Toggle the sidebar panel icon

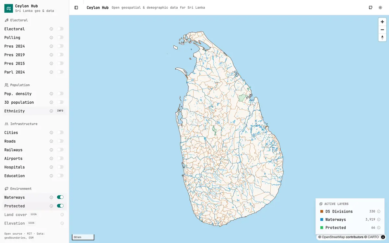point(76,7)
